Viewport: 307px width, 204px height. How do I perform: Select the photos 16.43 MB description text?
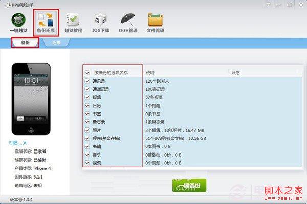pos(175,130)
